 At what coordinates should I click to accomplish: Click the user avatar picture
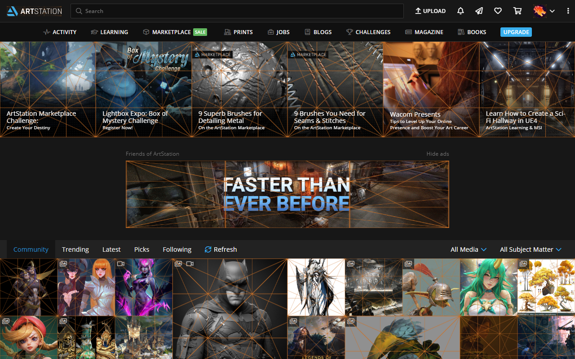(540, 11)
